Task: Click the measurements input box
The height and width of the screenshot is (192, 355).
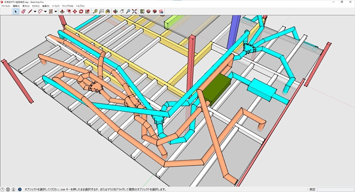Action: point(335,189)
